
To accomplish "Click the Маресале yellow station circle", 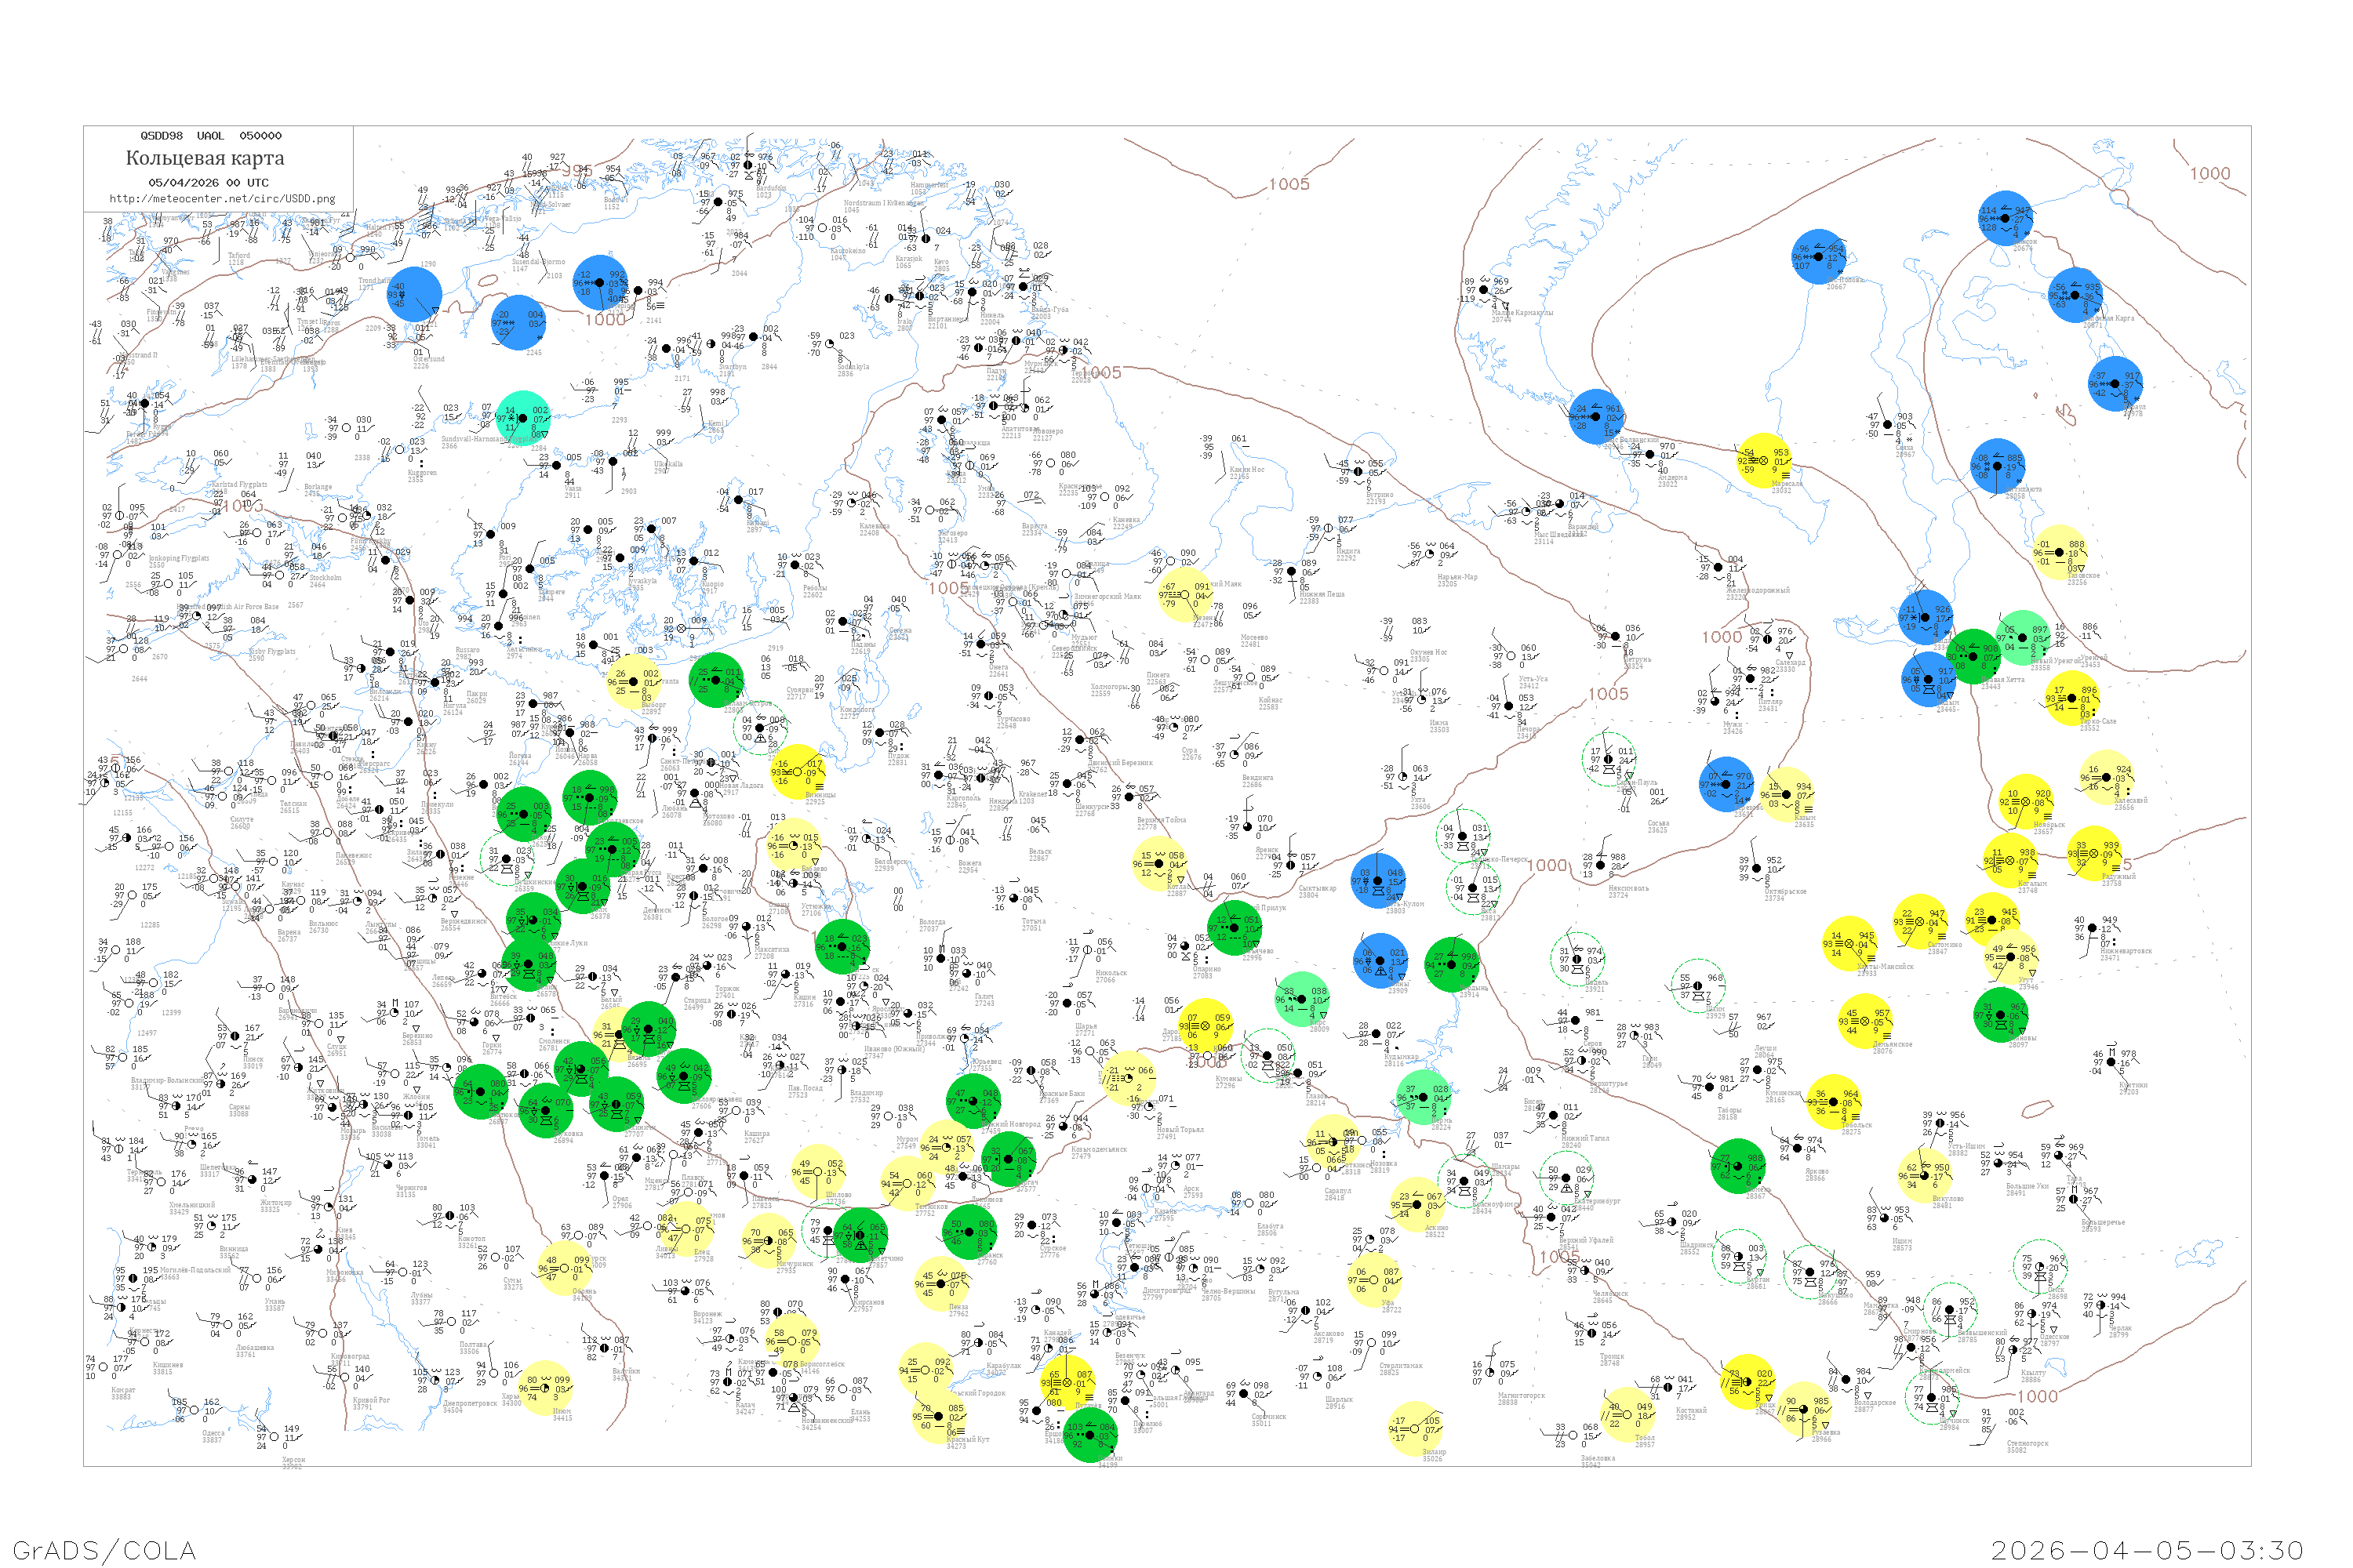I will pos(1764,460).
